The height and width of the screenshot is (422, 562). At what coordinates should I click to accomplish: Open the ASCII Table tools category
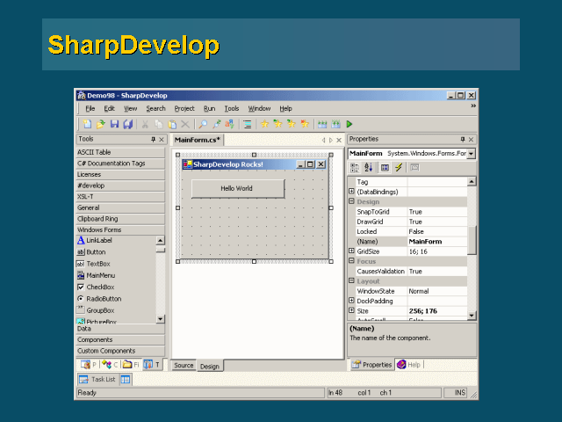(x=120, y=152)
